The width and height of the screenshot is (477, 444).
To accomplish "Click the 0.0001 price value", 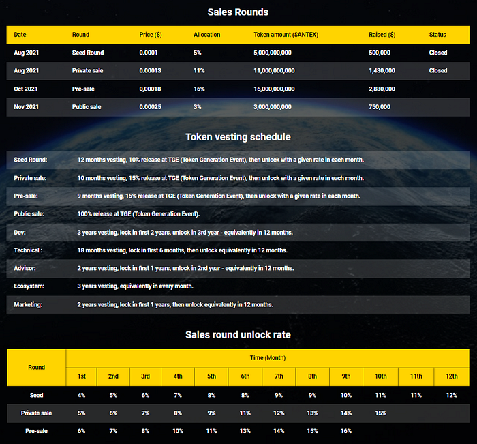I will point(149,53).
